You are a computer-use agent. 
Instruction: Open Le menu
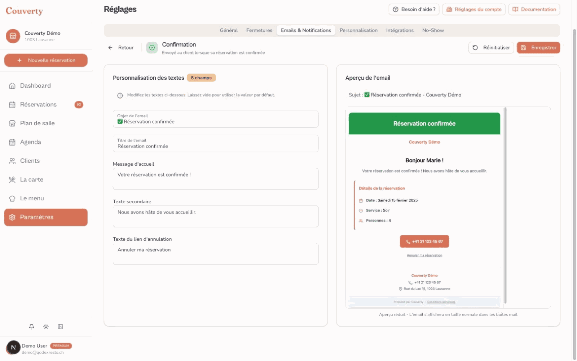pos(46,199)
